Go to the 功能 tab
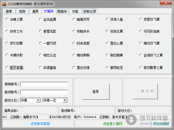The image size is (174, 130). (75, 11)
